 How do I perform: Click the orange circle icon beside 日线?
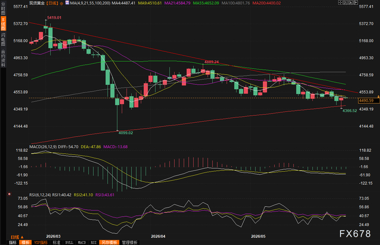tap(61, 3)
